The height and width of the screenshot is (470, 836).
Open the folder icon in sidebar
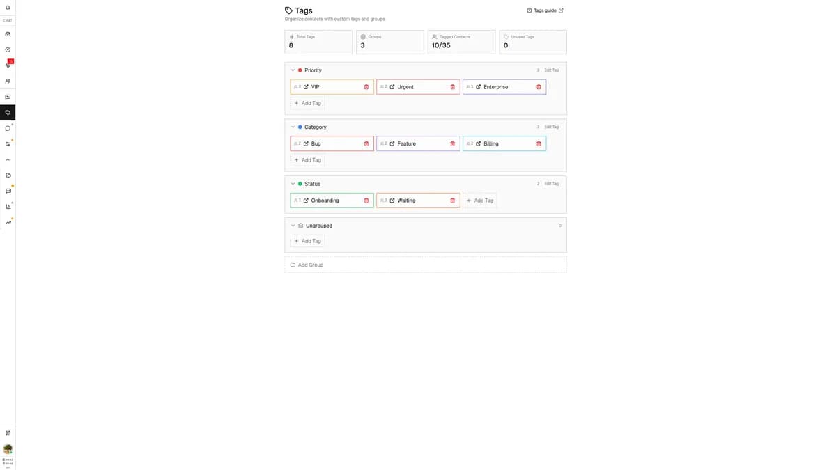pyautogui.click(x=8, y=175)
